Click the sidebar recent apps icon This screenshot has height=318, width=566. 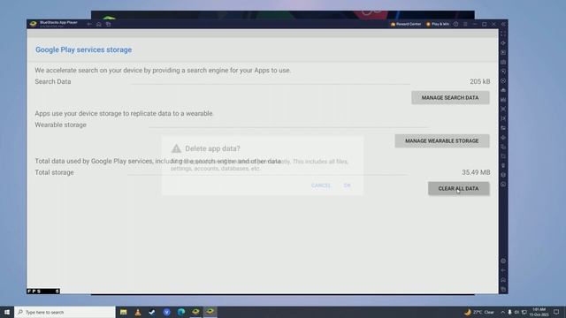coord(503,289)
